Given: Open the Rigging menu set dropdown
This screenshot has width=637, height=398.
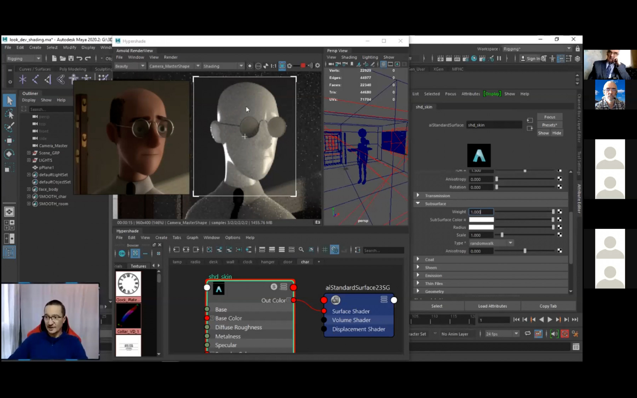Looking at the screenshot, I should click(24, 58).
